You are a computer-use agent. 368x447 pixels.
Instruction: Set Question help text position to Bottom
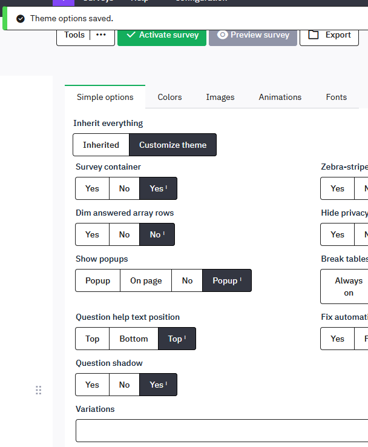pos(134,339)
